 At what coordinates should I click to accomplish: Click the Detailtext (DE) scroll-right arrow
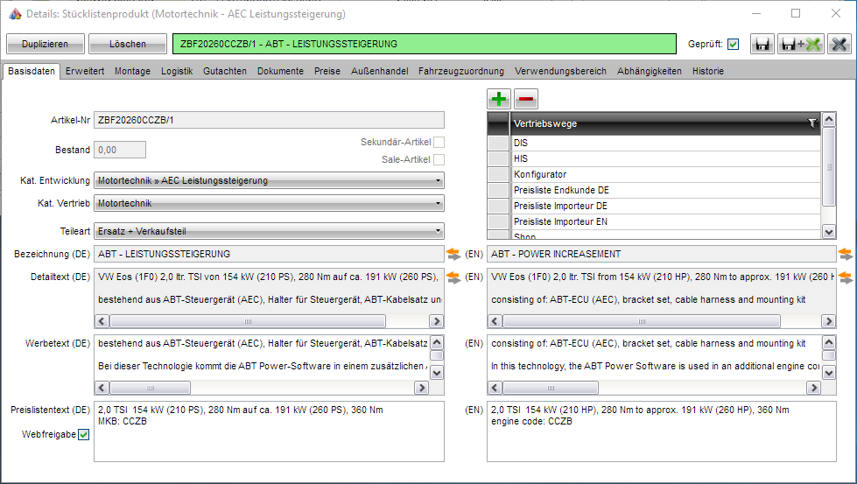(x=436, y=320)
